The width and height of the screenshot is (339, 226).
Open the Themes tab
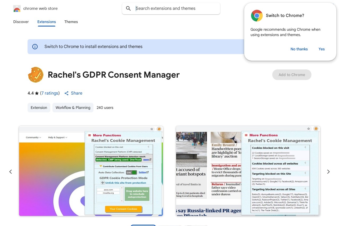coord(71,22)
